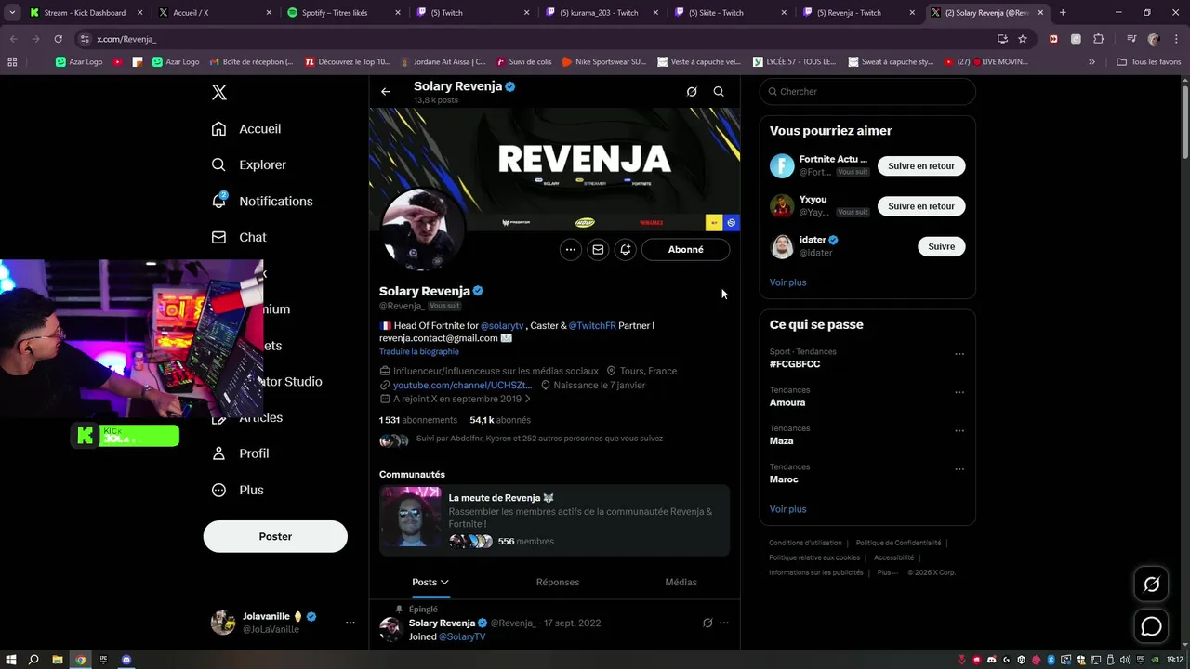Screen dimensions: 1190x669
Task: Switch to the Médias tab
Action: [x=681, y=582]
